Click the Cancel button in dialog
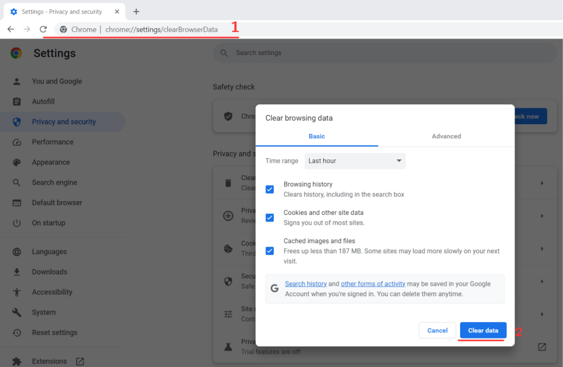The height and width of the screenshot is (367, 563). (437, 330)
